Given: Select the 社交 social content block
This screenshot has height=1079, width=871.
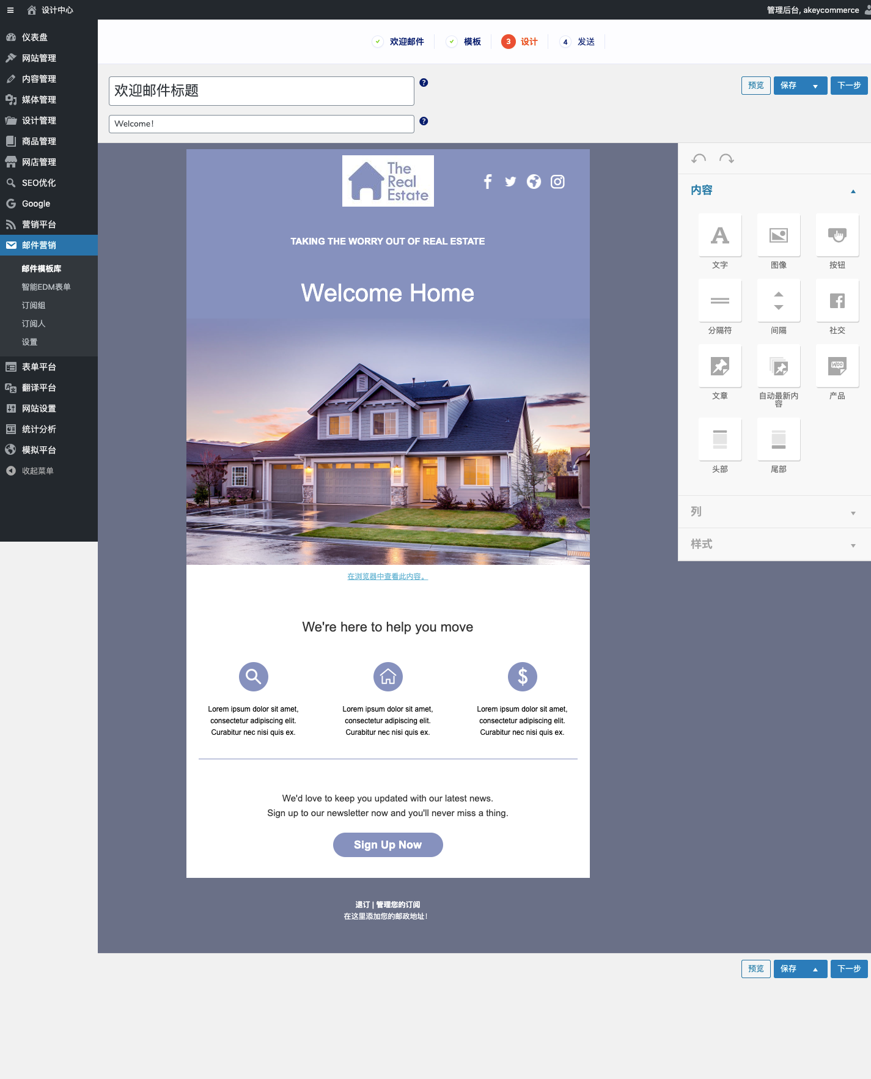Looking at the screenshot, I should (837, 301).
